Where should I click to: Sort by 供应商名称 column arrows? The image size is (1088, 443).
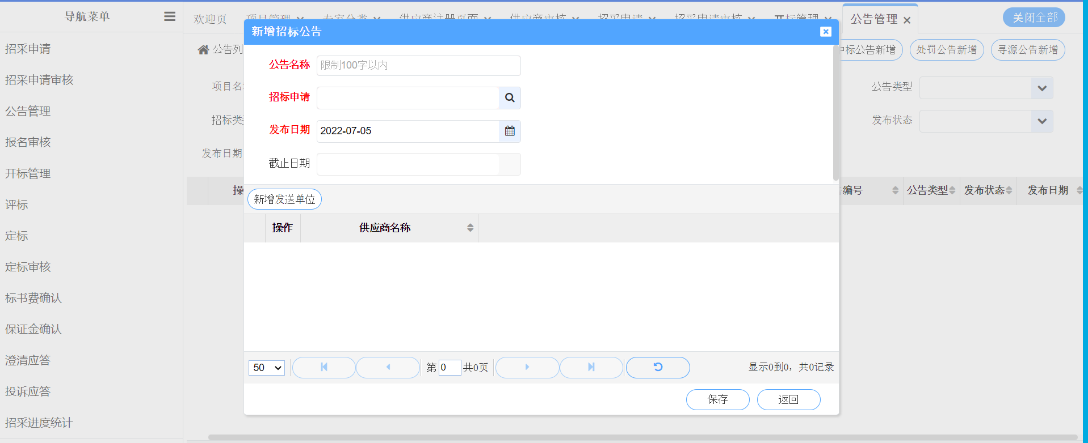[470, 228]
